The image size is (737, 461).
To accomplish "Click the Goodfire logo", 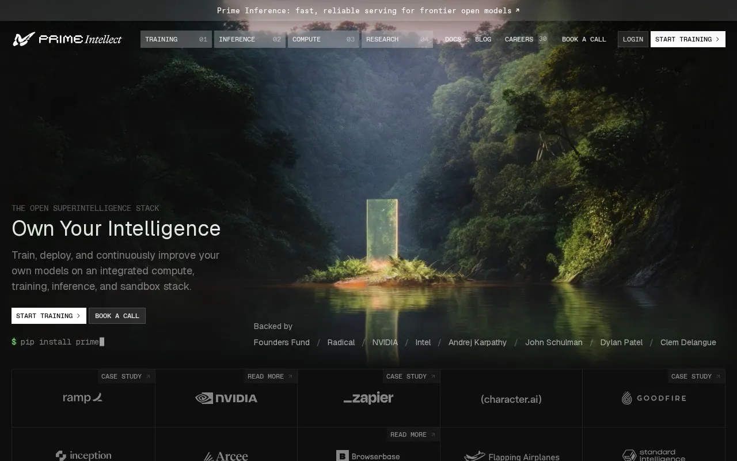I will 654,398.
